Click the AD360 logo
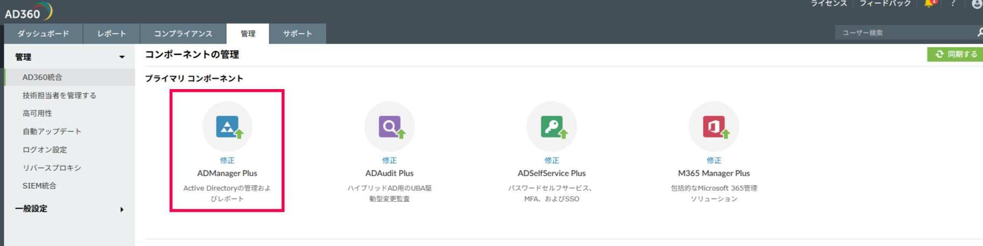The width and height of the screenshot is (983, 246). tap(28, 11)
